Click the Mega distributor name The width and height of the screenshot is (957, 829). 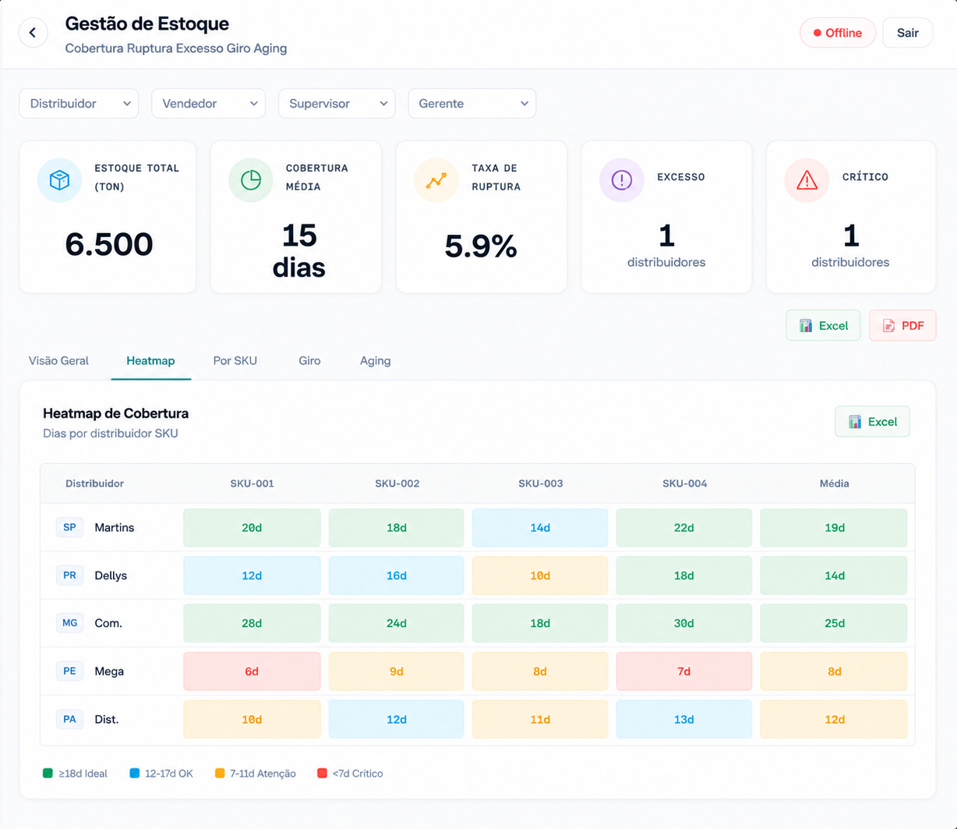(109, 671)
